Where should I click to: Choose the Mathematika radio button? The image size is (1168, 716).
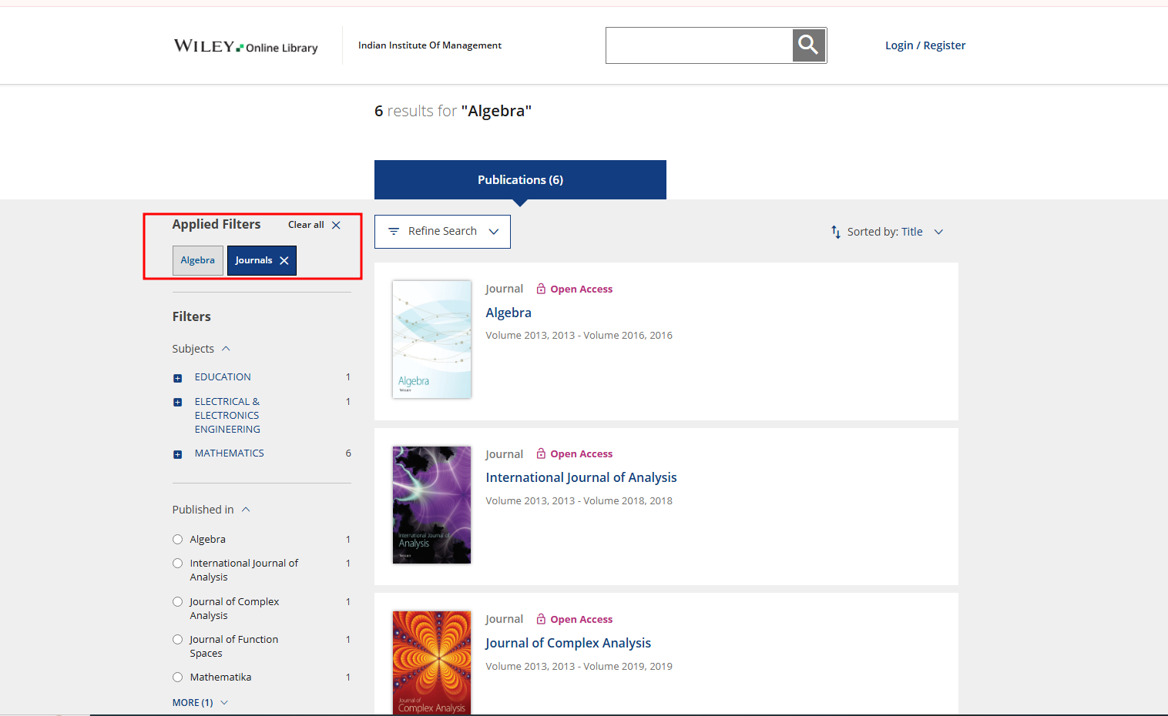[178, 678]
